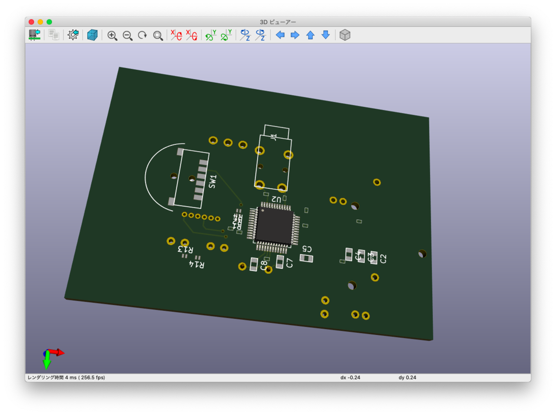Move the board up with the blue arrow
556x415 pixels.
coord(310,35)
